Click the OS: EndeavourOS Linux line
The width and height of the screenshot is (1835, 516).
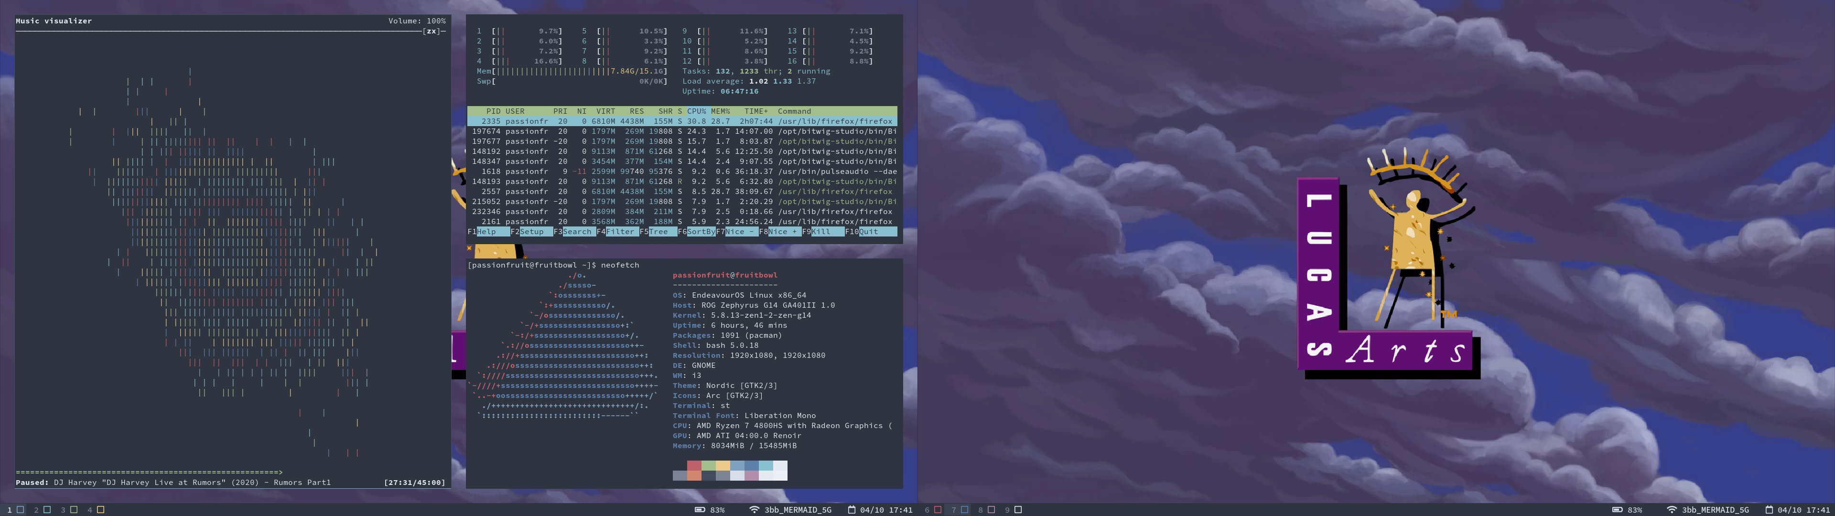pos(739,295)
